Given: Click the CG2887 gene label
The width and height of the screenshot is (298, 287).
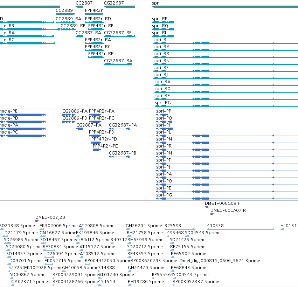Looking at the screenshot, I should [84, 3].
